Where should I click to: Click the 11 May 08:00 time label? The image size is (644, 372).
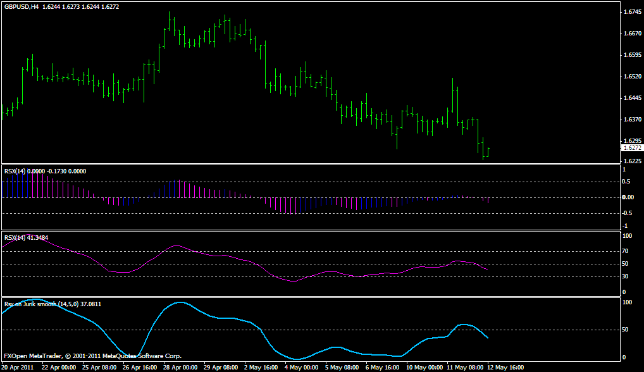465,367
